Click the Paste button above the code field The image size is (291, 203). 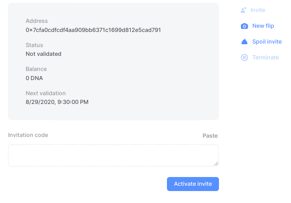(x=210, y=136)
